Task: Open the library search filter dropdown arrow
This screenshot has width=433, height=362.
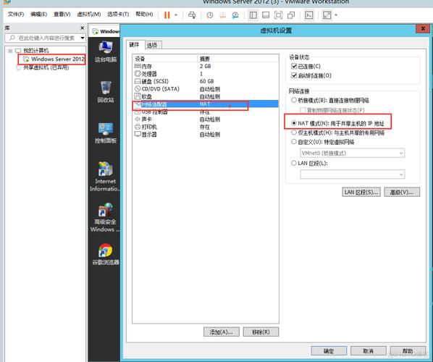Action: [83, 38]
